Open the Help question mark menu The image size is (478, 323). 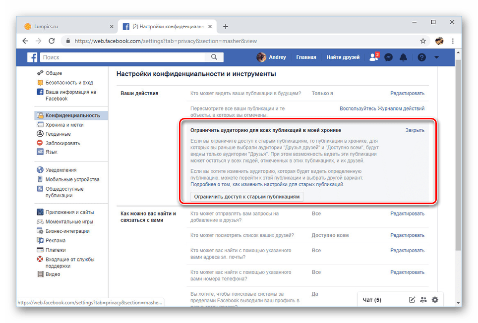(421, 57)
